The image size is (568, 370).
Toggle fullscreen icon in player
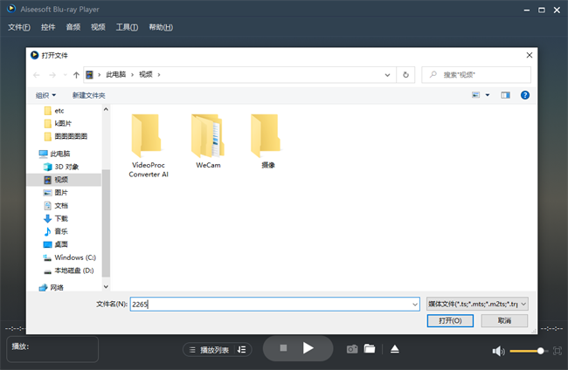click(x=558, y=351)
